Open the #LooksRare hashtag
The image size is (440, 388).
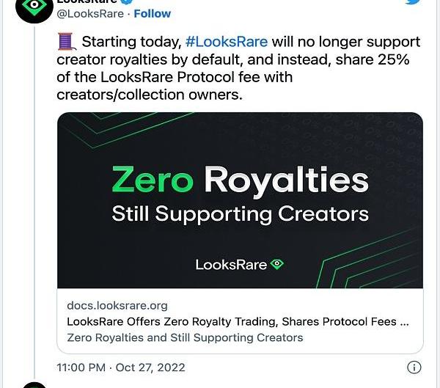coord(227,42)
